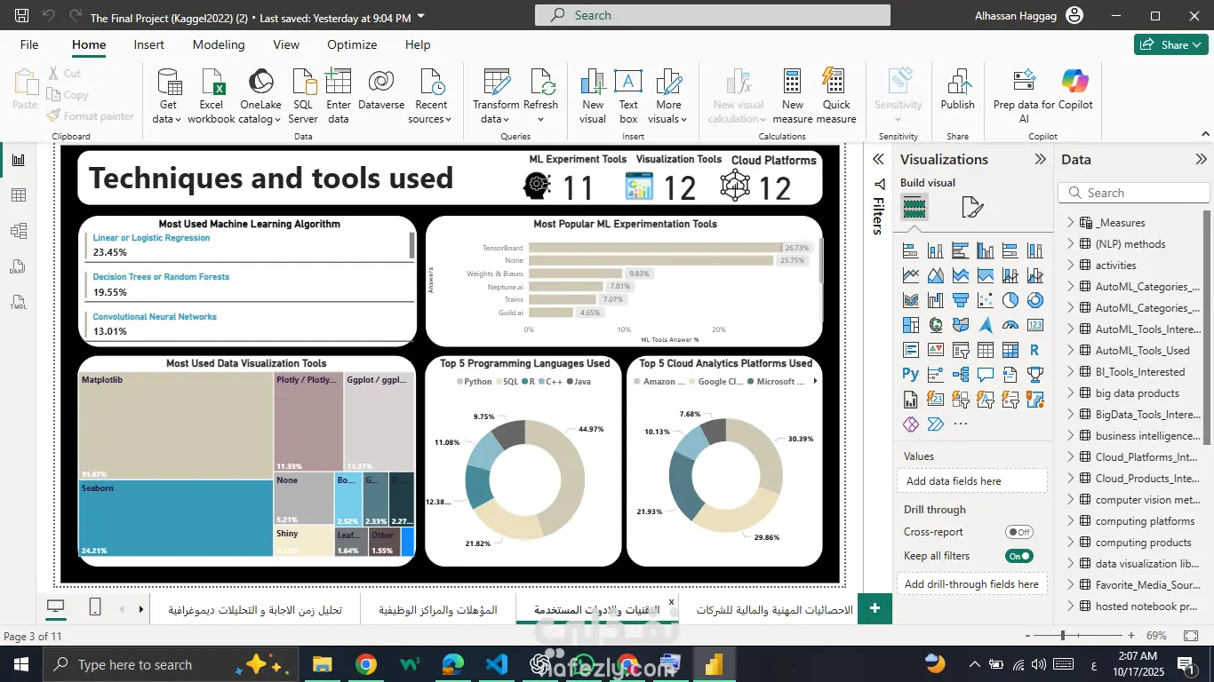Screen dimensions: 1214x682
Task: Open the OneLake catalog from the ribbon
Action: tap(260, 96)
